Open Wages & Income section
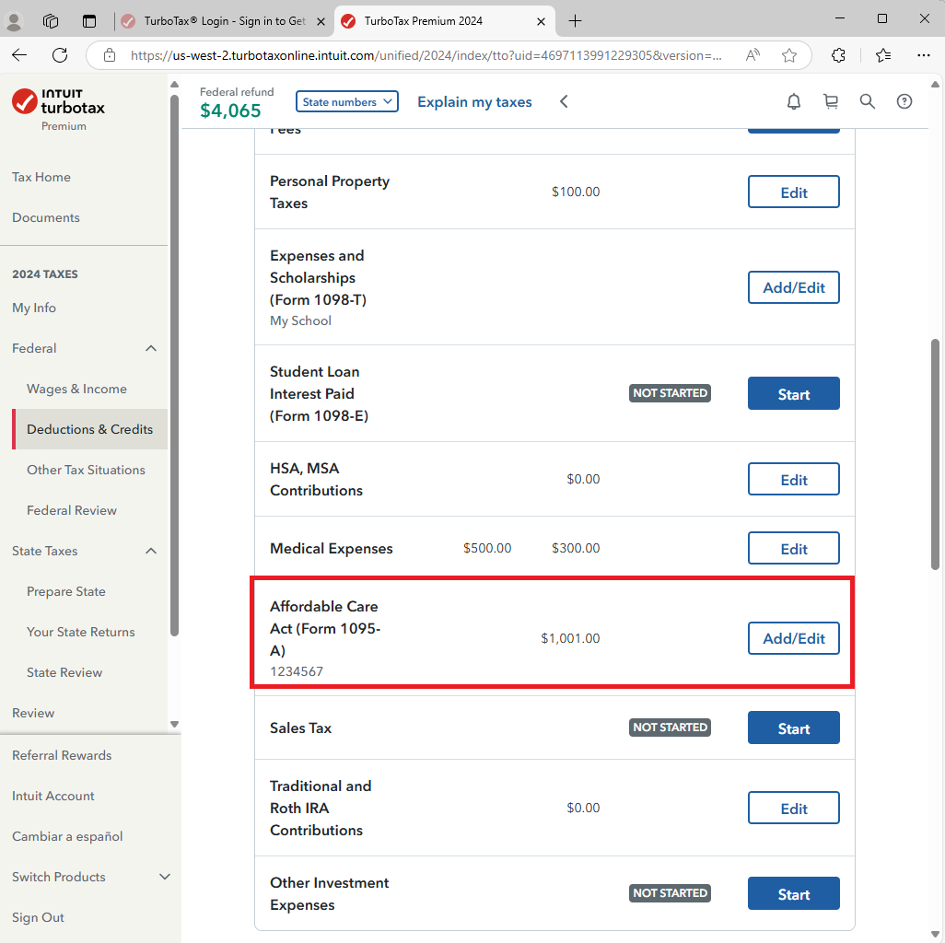The height and width of the screenshot is (943, 945). click(76, 389)
